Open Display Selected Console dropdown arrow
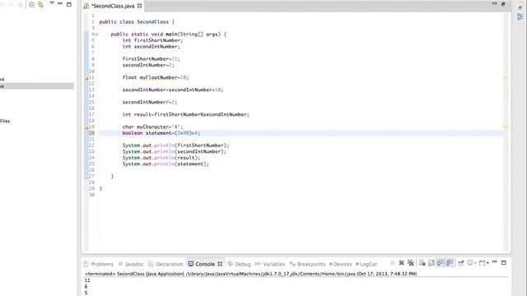Viewport: 527px width, 296px height. pos(475,263)
